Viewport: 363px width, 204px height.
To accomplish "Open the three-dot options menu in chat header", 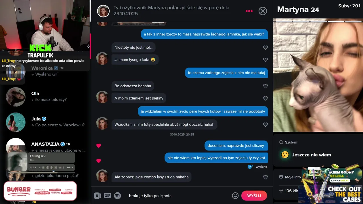I will (x=249, y=11).
